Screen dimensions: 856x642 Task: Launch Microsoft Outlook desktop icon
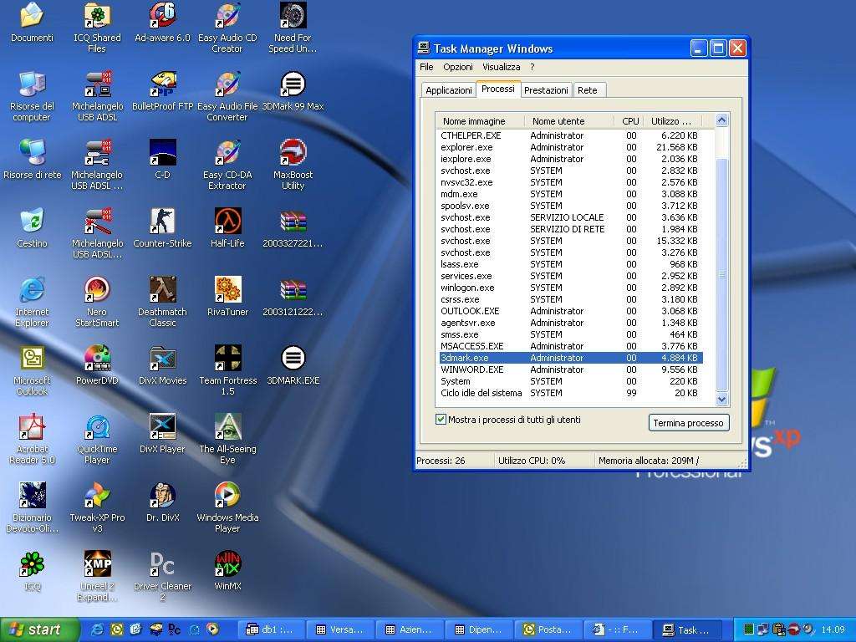pos(33,371)
